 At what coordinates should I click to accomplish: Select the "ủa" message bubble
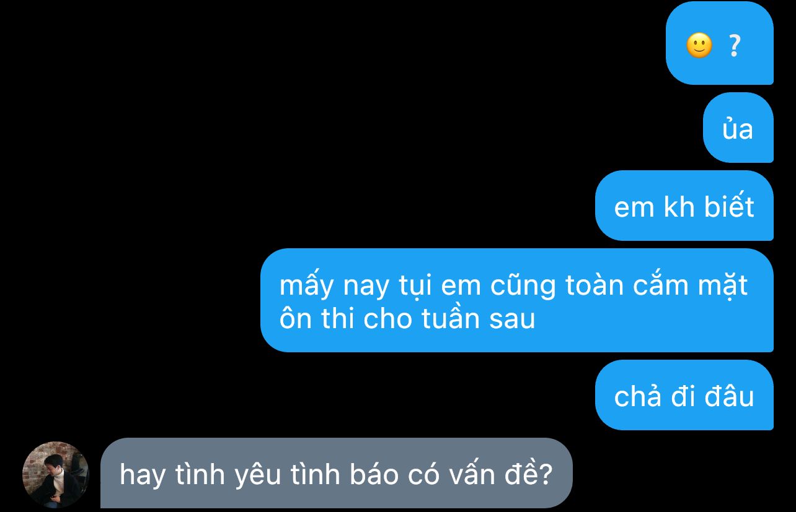click(x=738, y=128)
